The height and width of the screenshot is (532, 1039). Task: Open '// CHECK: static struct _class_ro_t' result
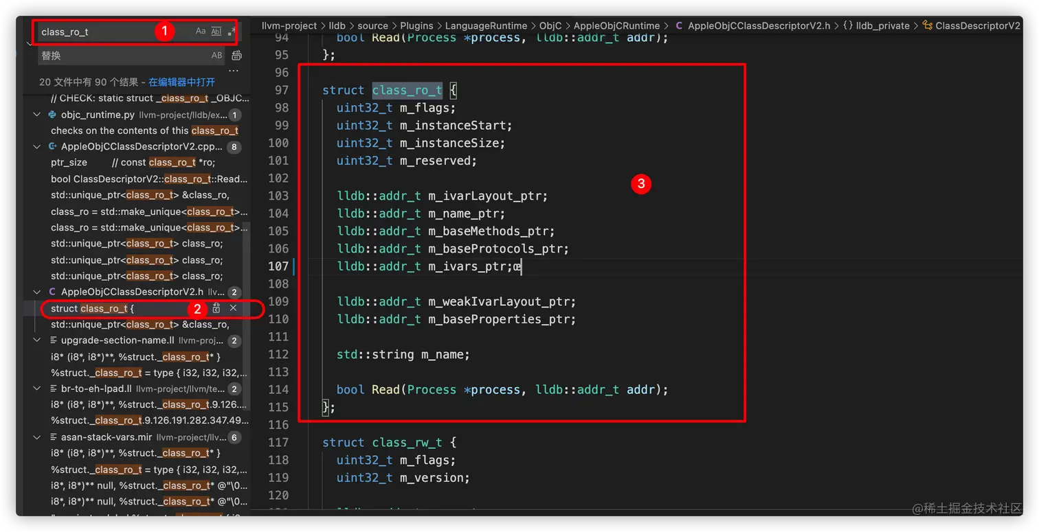click(149, 98)
